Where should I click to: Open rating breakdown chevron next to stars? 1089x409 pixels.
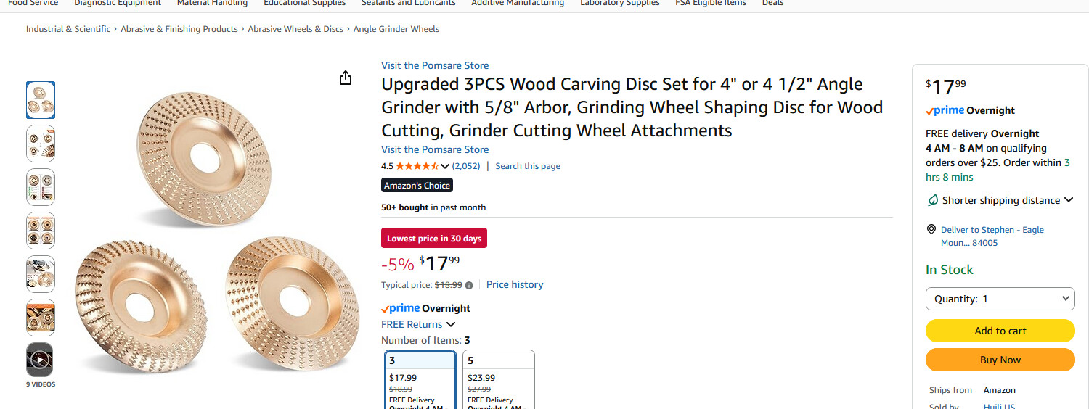pos(445,166)
